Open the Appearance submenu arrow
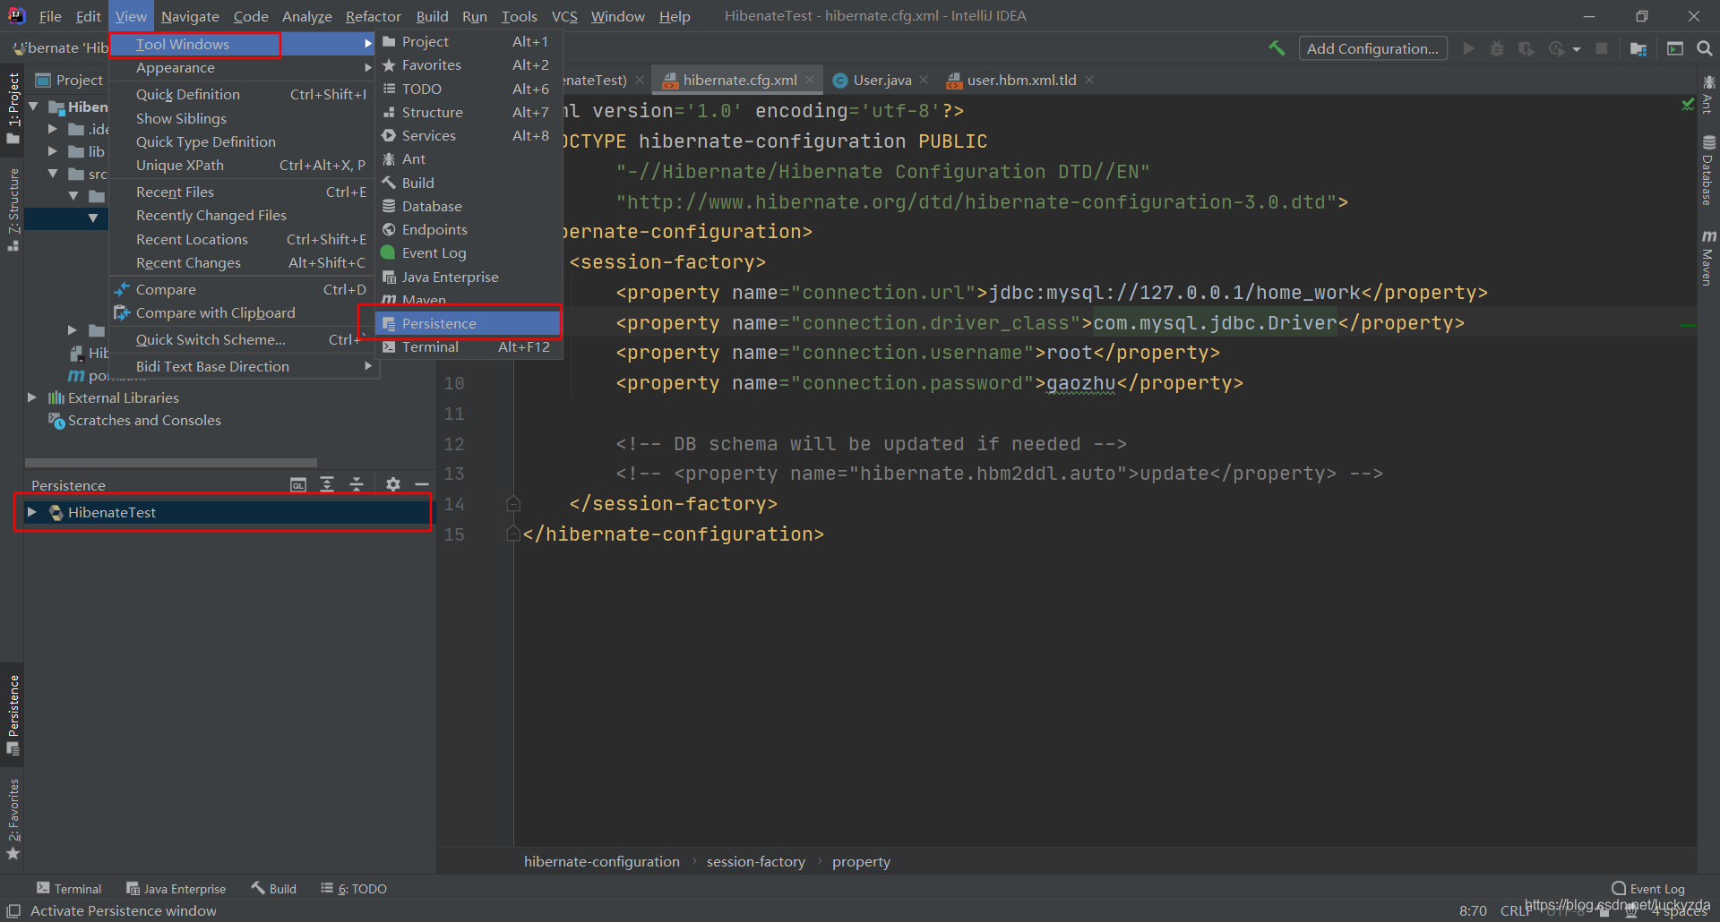1720x922 pixels. pos(367,68)
